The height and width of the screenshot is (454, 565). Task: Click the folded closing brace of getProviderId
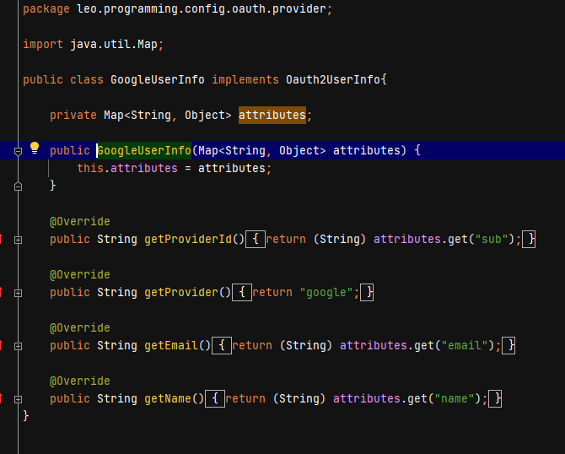tap(529, 240)
